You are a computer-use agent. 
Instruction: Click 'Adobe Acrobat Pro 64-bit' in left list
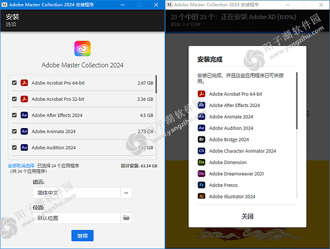point(58,83)
